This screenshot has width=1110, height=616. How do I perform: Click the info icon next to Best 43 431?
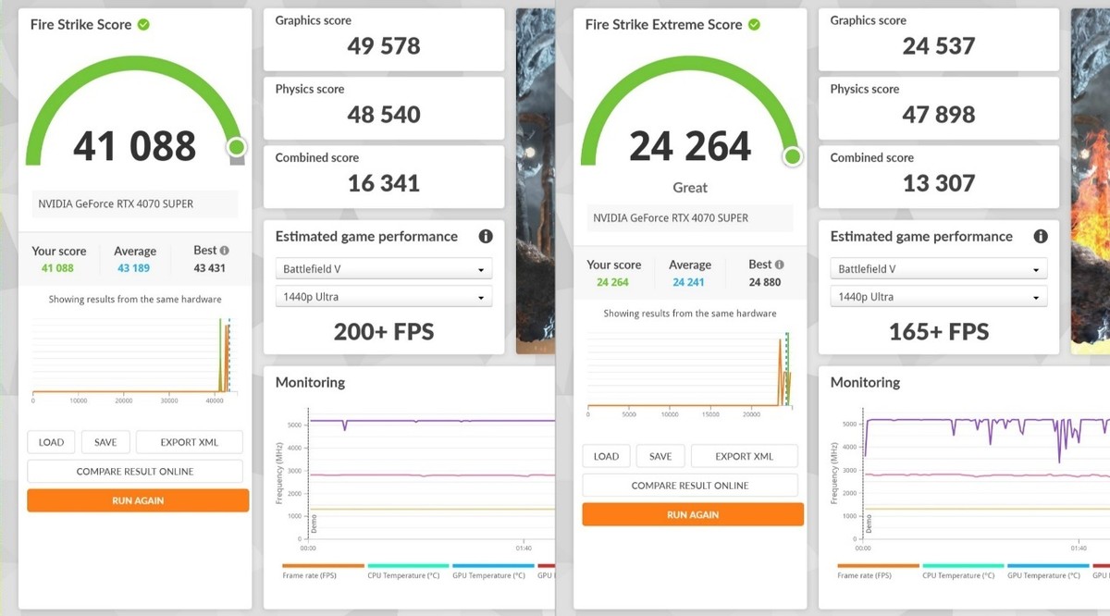pos(224,251)
